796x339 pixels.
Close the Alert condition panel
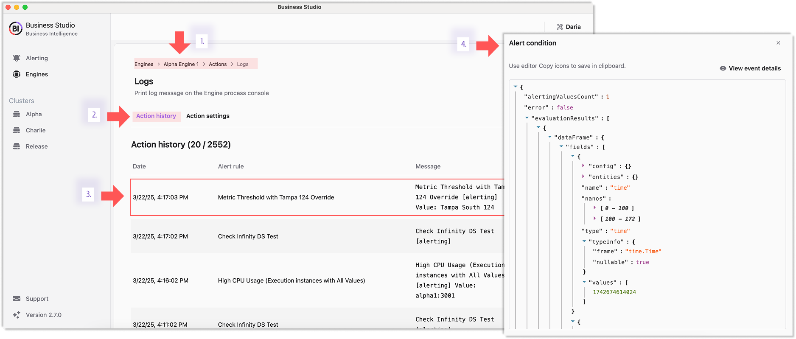coord(778,43)
